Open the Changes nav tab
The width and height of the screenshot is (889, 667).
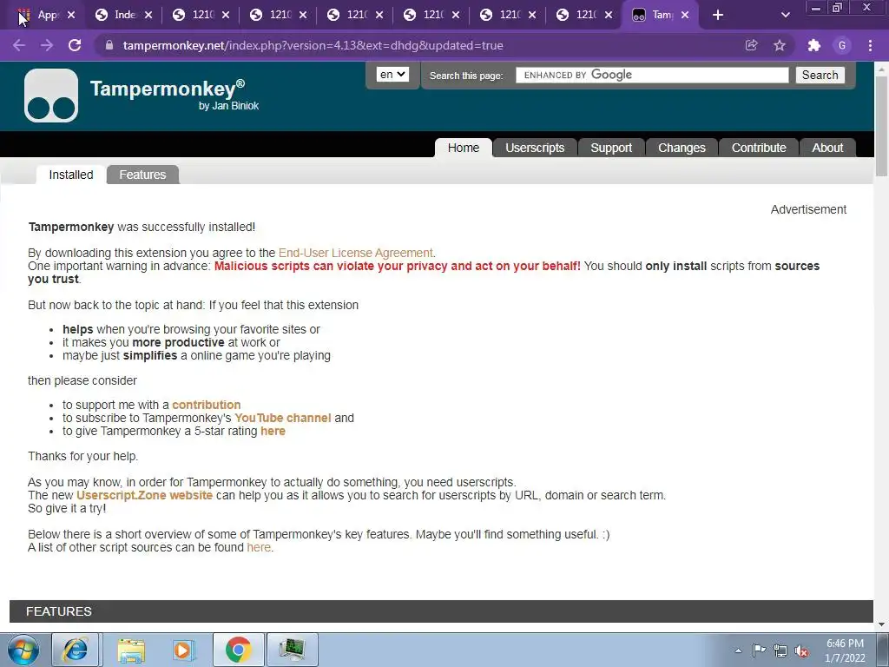point(682,148)
